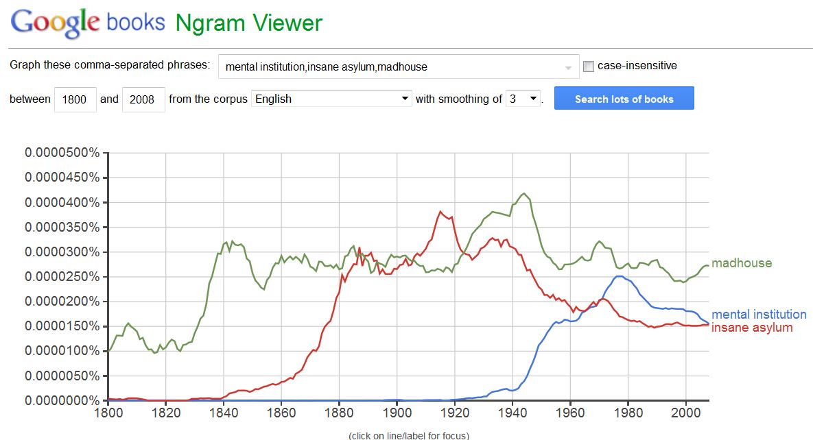Click the Search lots of books button
Screen dimensions: 813x440
click(x=624, y=99)
